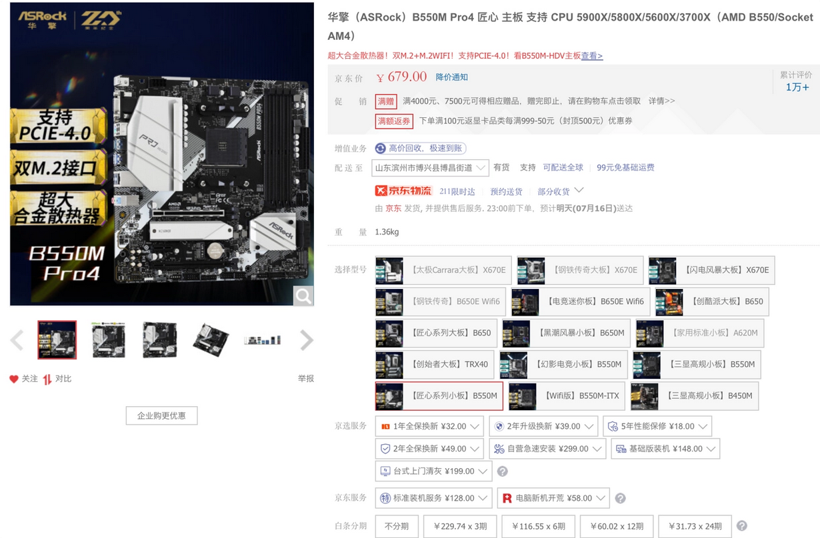
Task: Select third product thumbnail
Action: pos(160,340)
